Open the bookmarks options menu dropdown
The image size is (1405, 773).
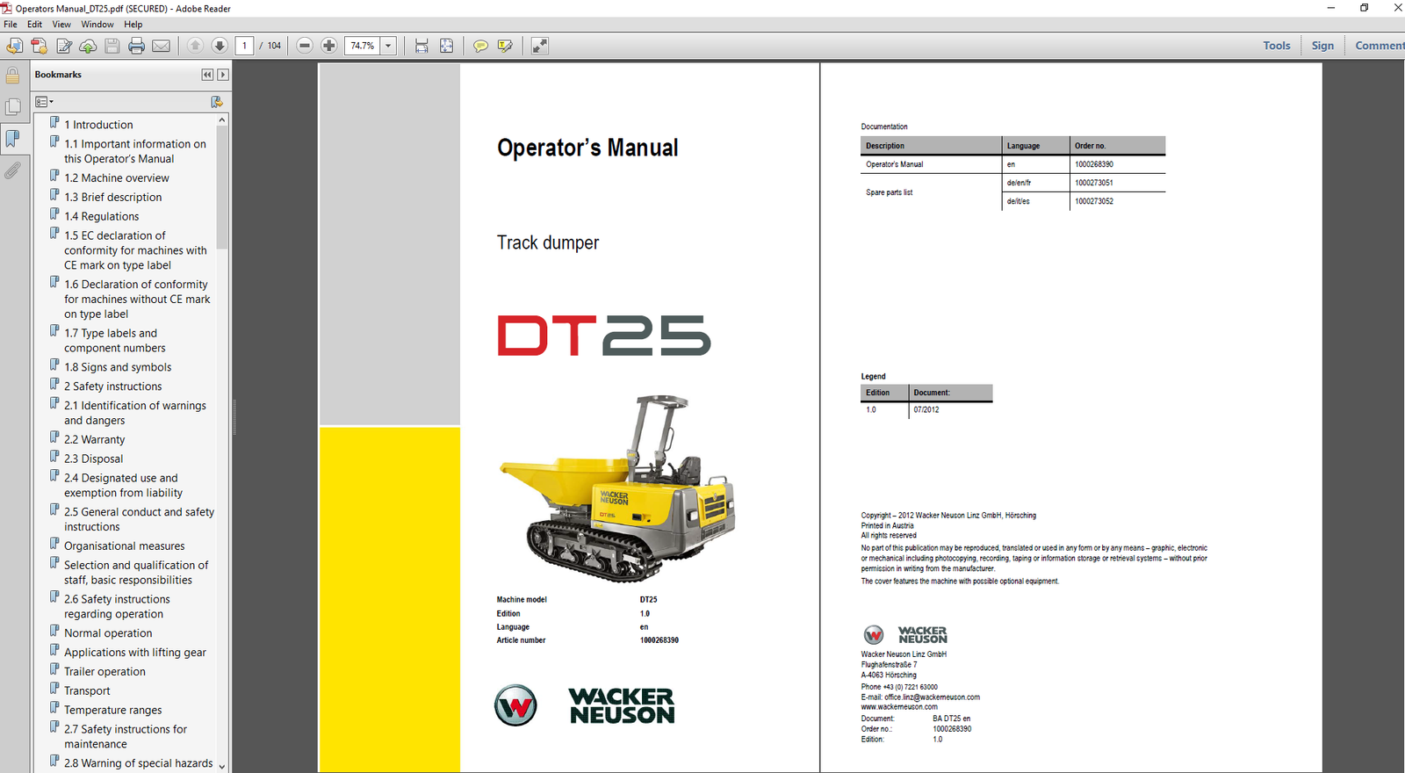click(x=44, y=102)
